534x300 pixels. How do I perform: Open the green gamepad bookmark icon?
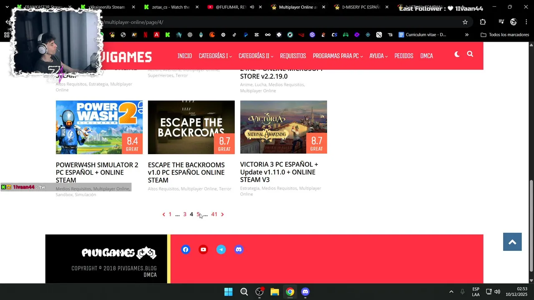345,35
